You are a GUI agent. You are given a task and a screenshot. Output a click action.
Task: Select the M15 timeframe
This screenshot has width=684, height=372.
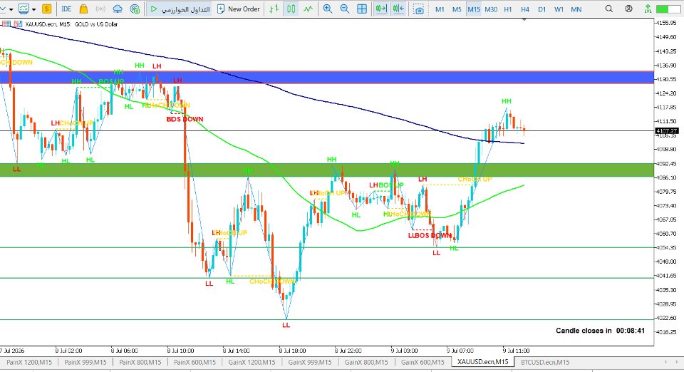pyautogui.click(x=474, y=9)
